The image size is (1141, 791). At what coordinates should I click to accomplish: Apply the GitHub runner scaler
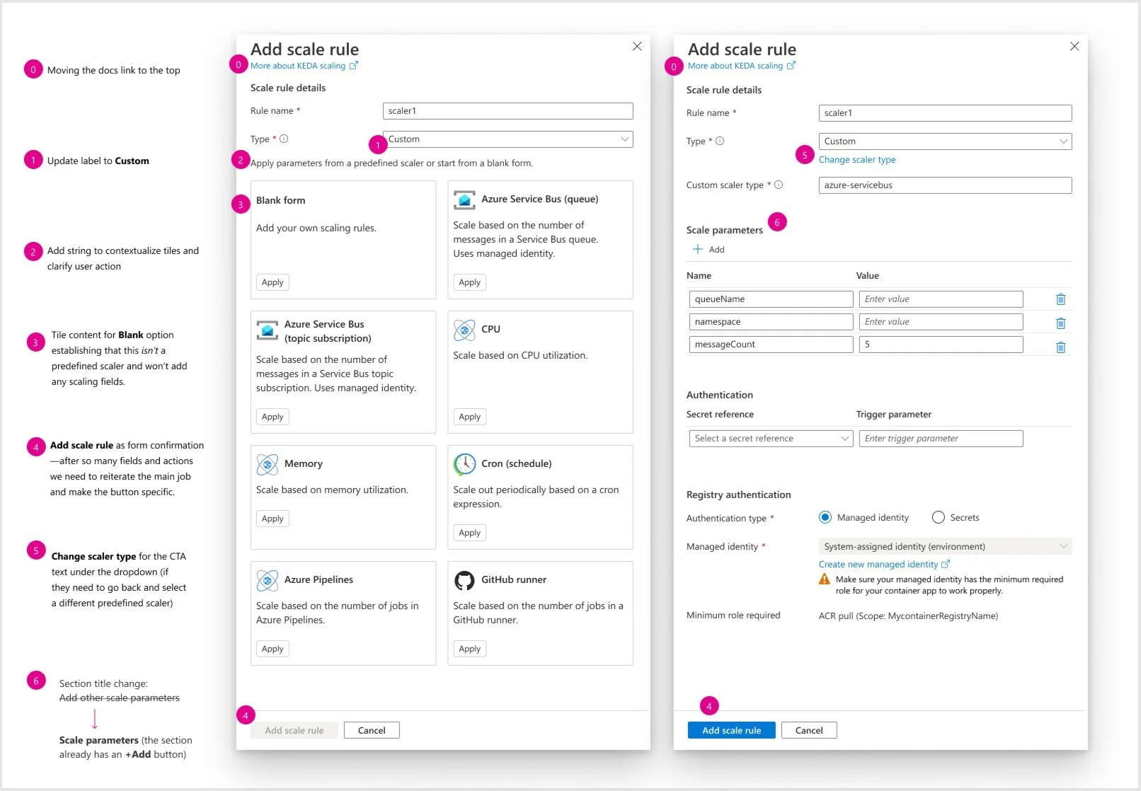[x=469, y=649]
